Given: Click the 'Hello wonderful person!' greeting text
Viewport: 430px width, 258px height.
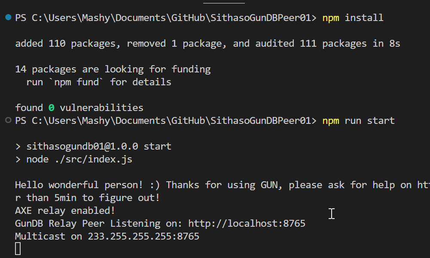Looking at the screenshot, I should point(82,185).
